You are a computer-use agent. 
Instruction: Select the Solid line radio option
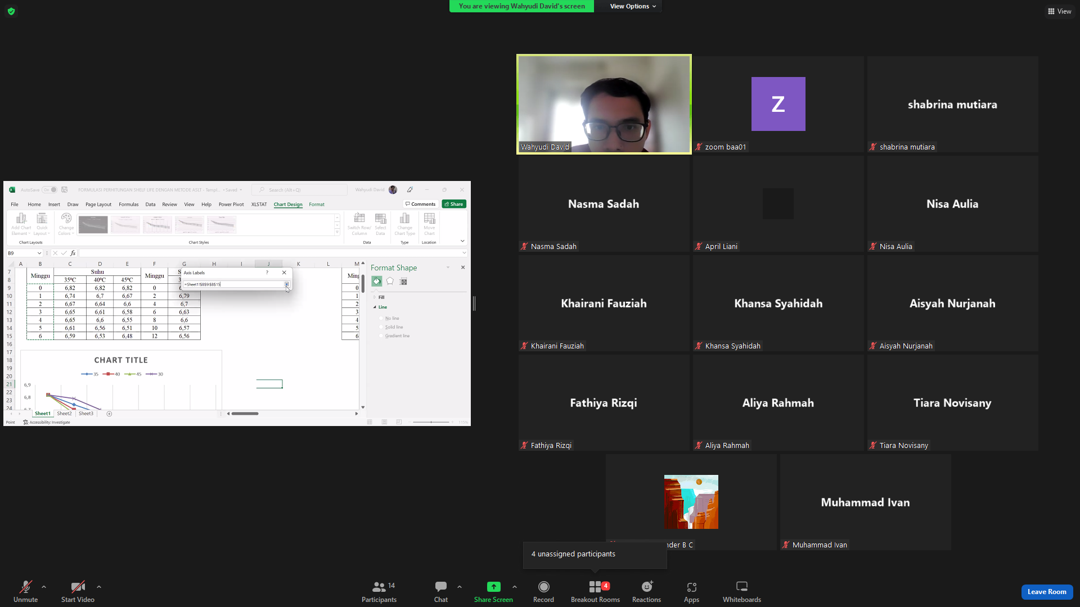click(381, 327)
